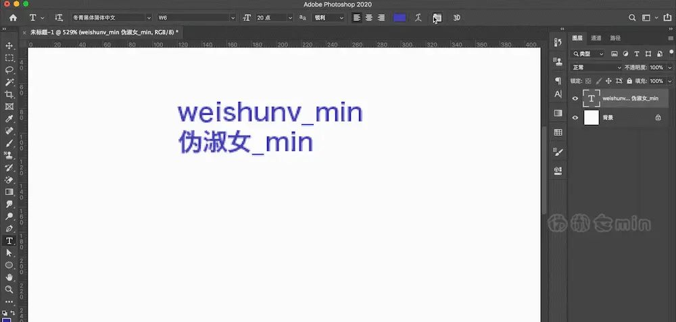
Task: Select the Healing Brush tool
Action: click(x=9, y=131)
